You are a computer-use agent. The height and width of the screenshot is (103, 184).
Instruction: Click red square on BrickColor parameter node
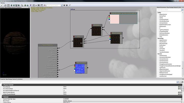110,13
